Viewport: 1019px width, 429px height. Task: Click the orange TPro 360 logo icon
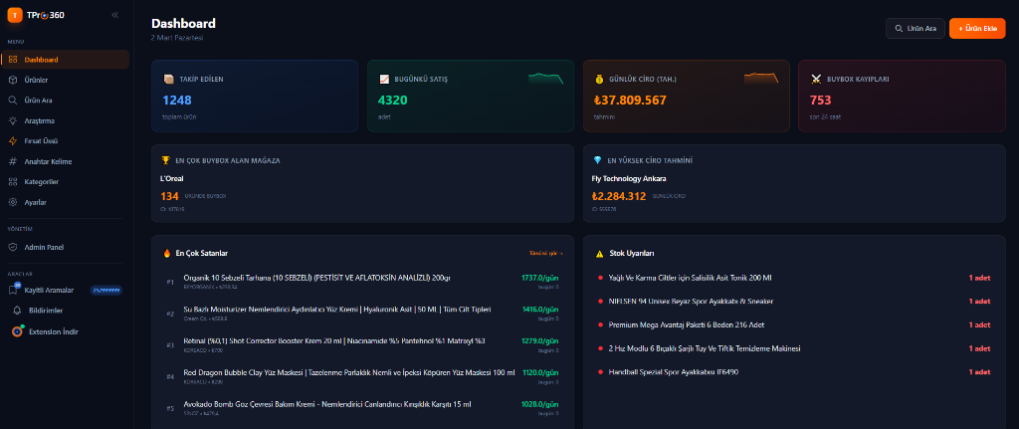pyautogui.click(x=14, y=15)
